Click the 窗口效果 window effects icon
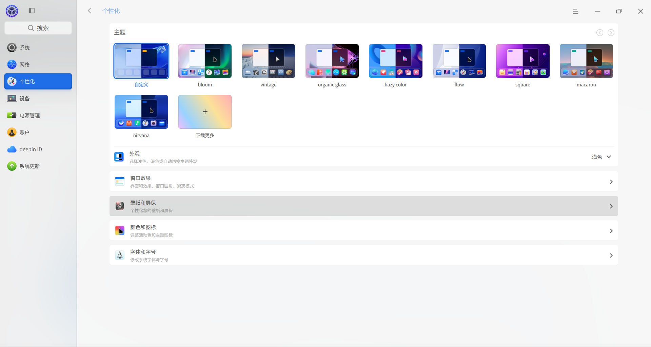Image resolution: width=651 pixels, height=347 pixels. 120,182
